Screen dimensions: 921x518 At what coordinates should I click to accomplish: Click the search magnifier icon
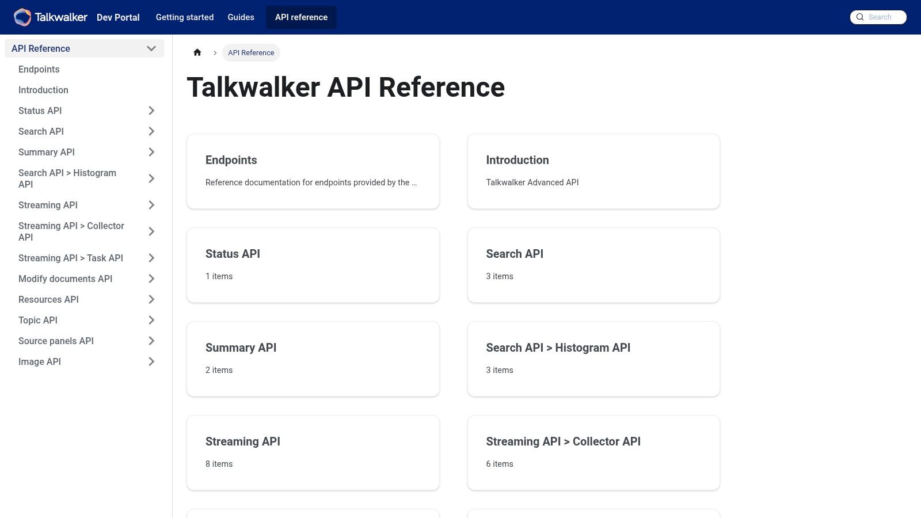pyautogui.click(x=860, y=17)
